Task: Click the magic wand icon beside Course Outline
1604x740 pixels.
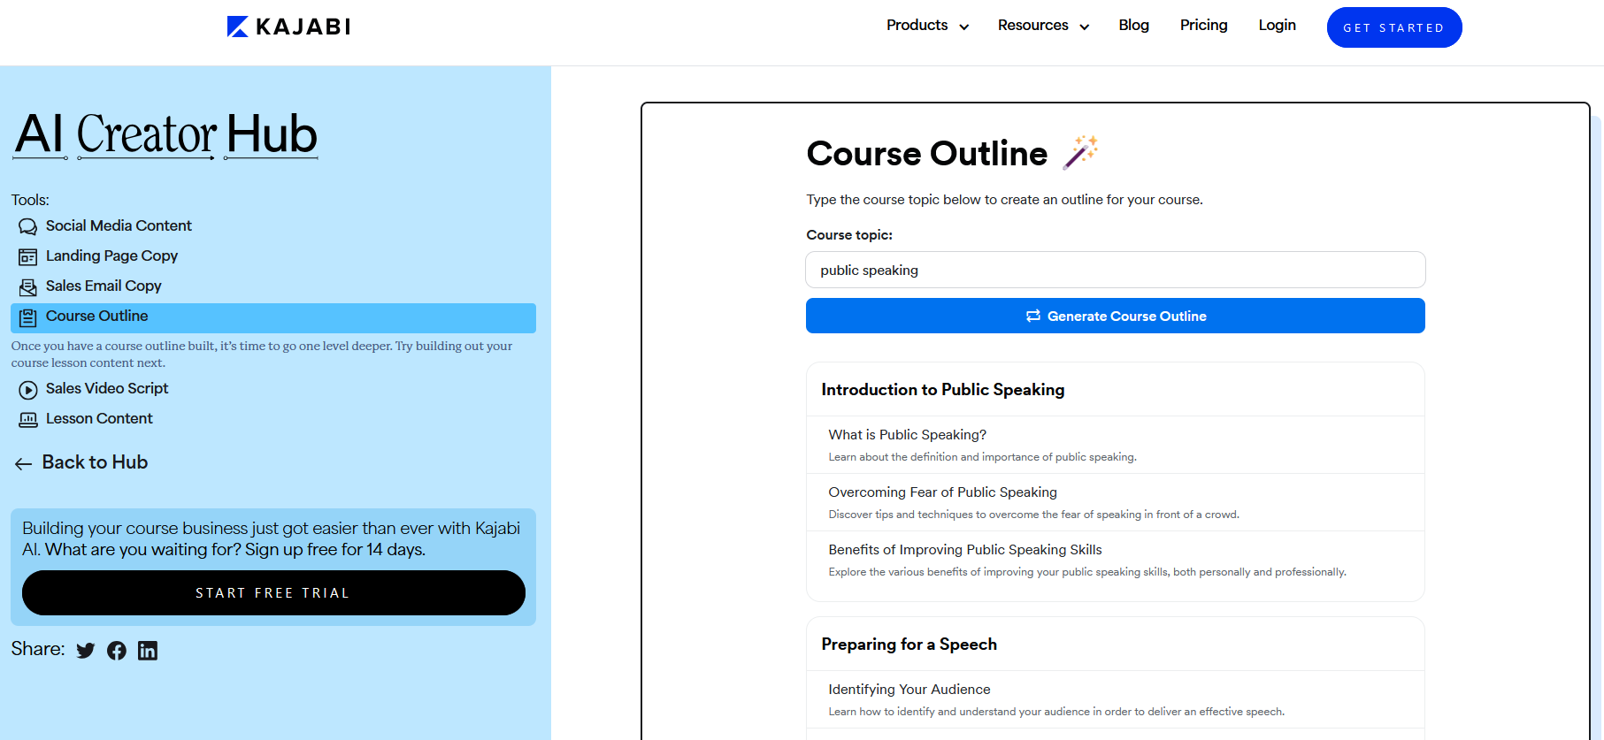Action: click(1080, 152)
